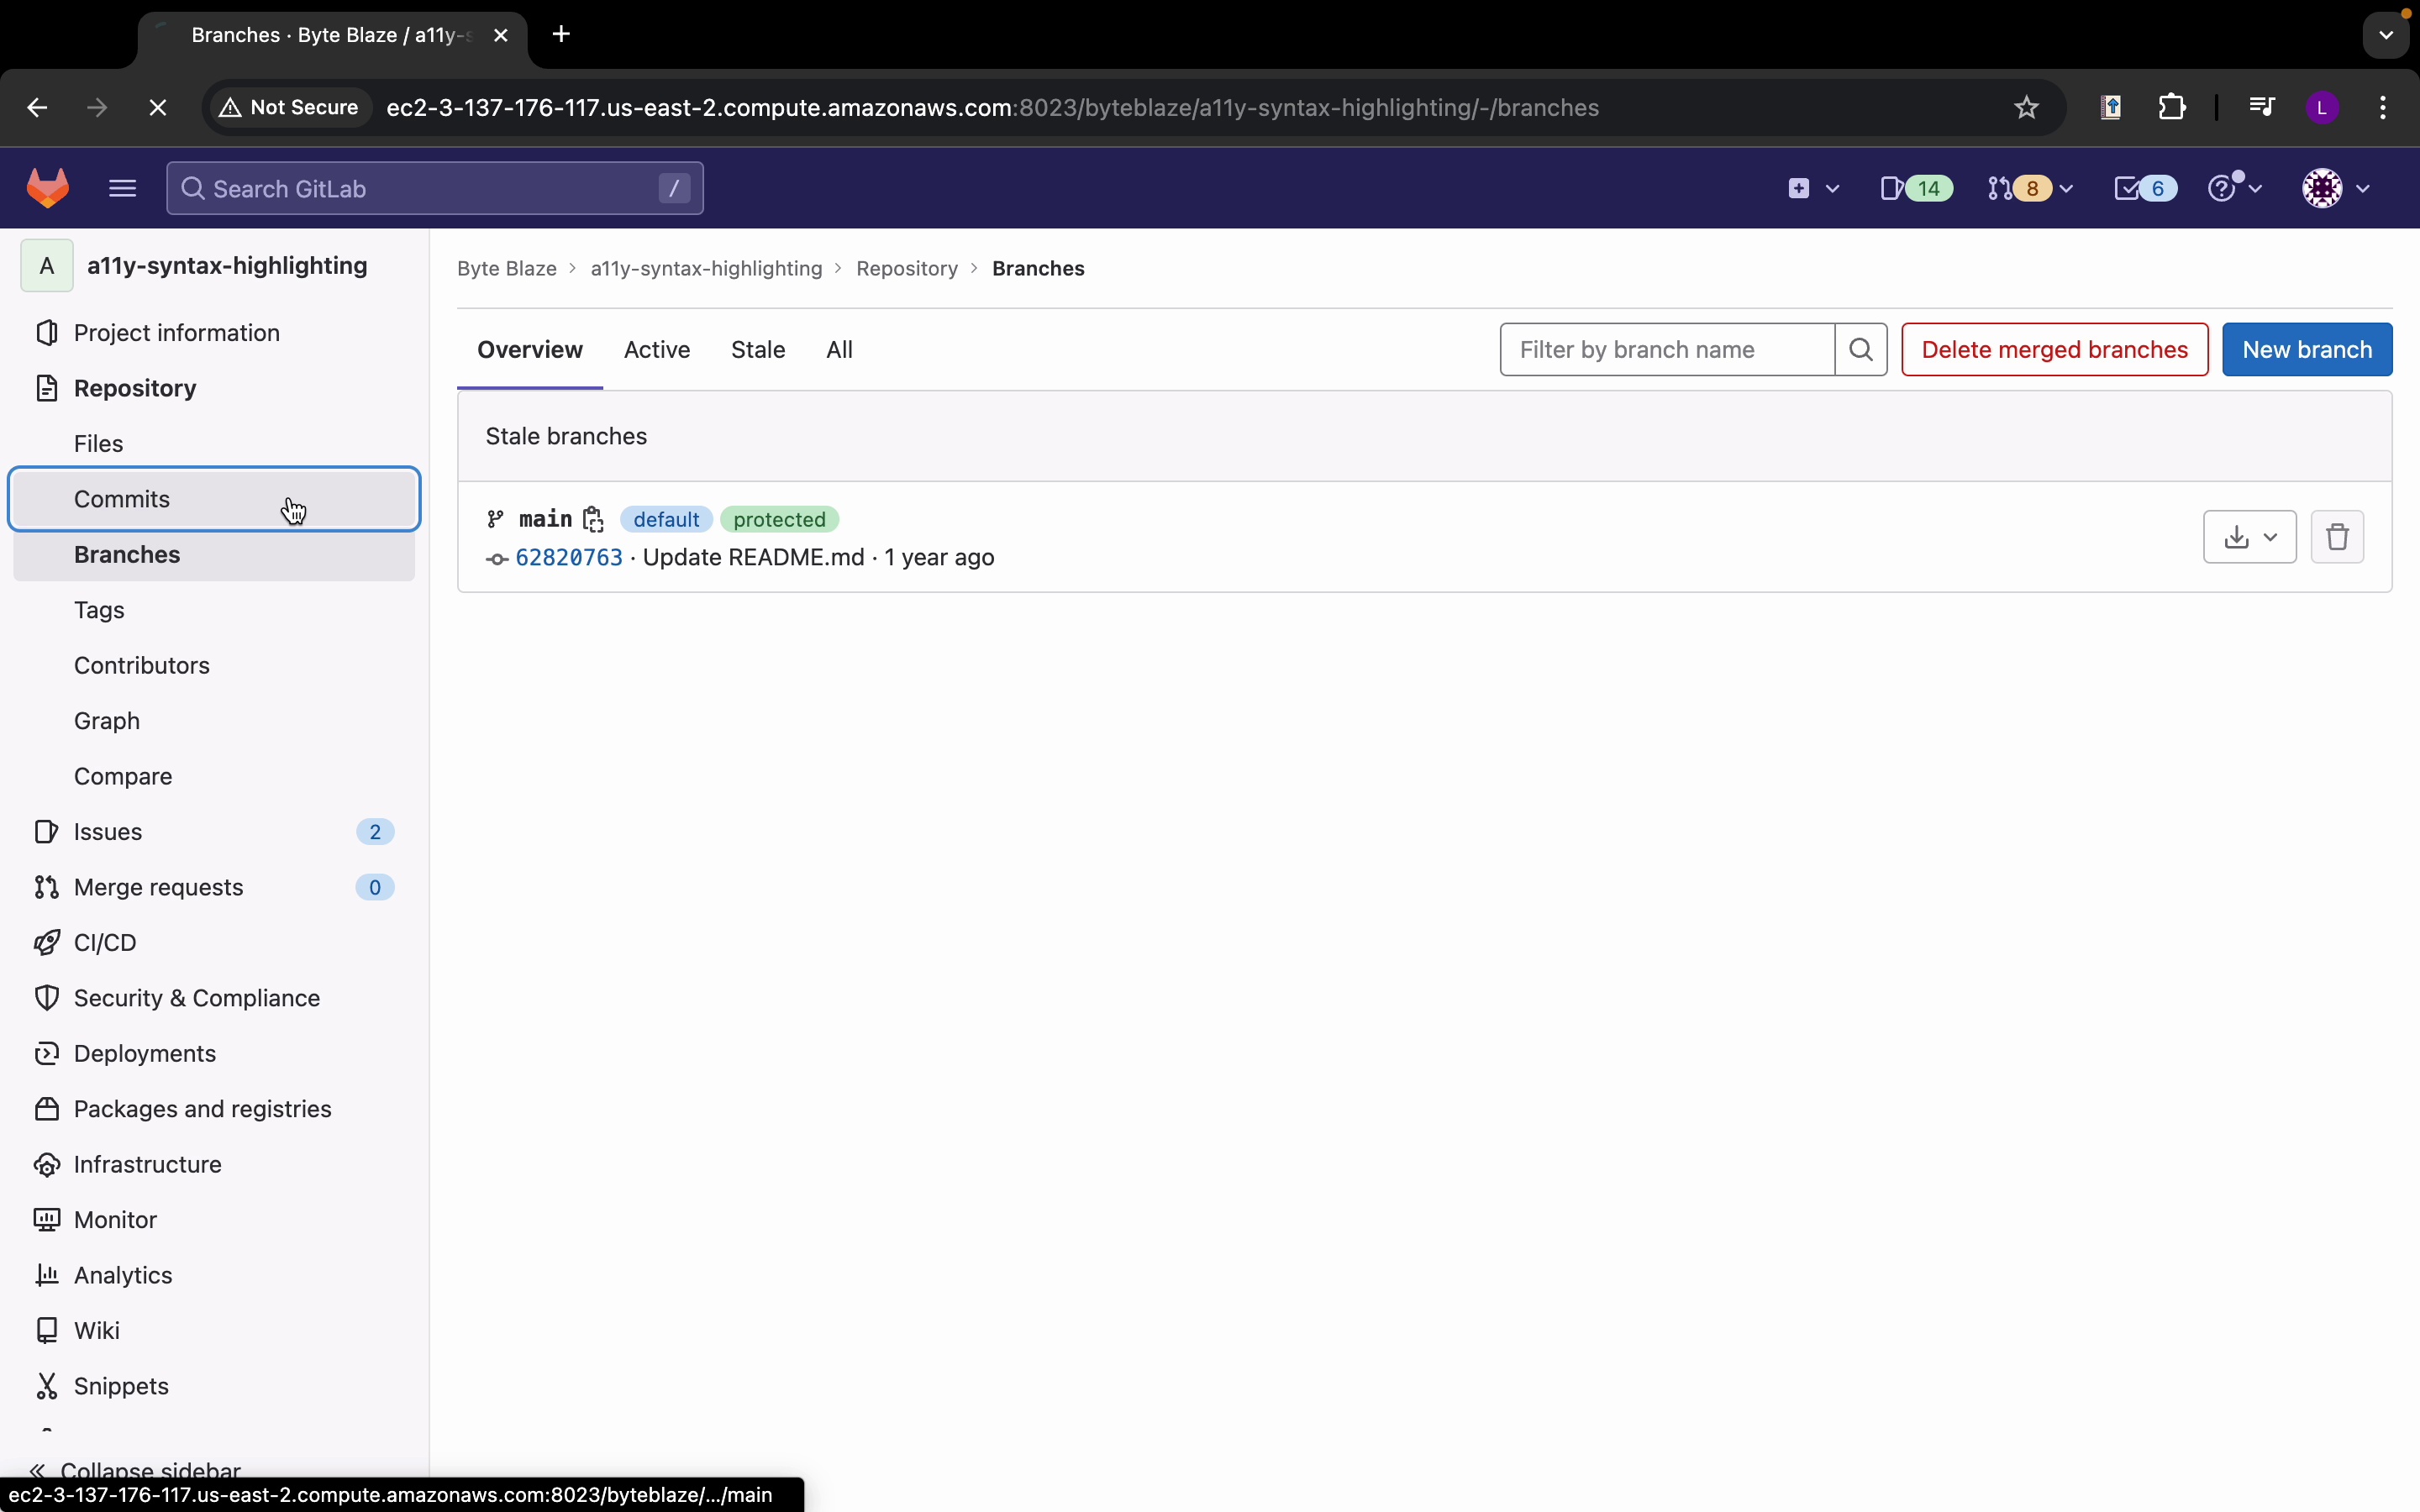Open the To-Do list icon showing 6
The width and height of the screenshot is (2420, 1512).
[2145, 188]
